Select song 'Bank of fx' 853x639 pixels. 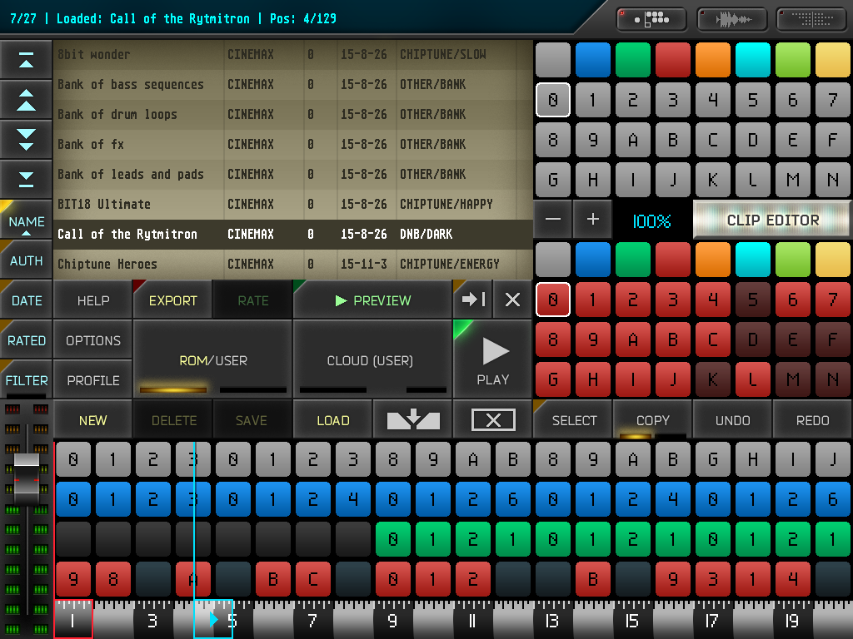(x=292, y=144)
